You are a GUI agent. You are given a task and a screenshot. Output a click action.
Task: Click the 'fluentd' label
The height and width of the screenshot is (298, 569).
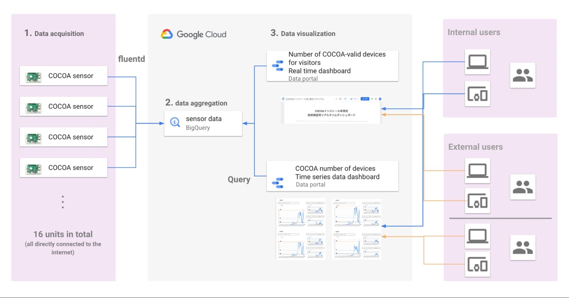pyautogui.click(x=131, y=59)
